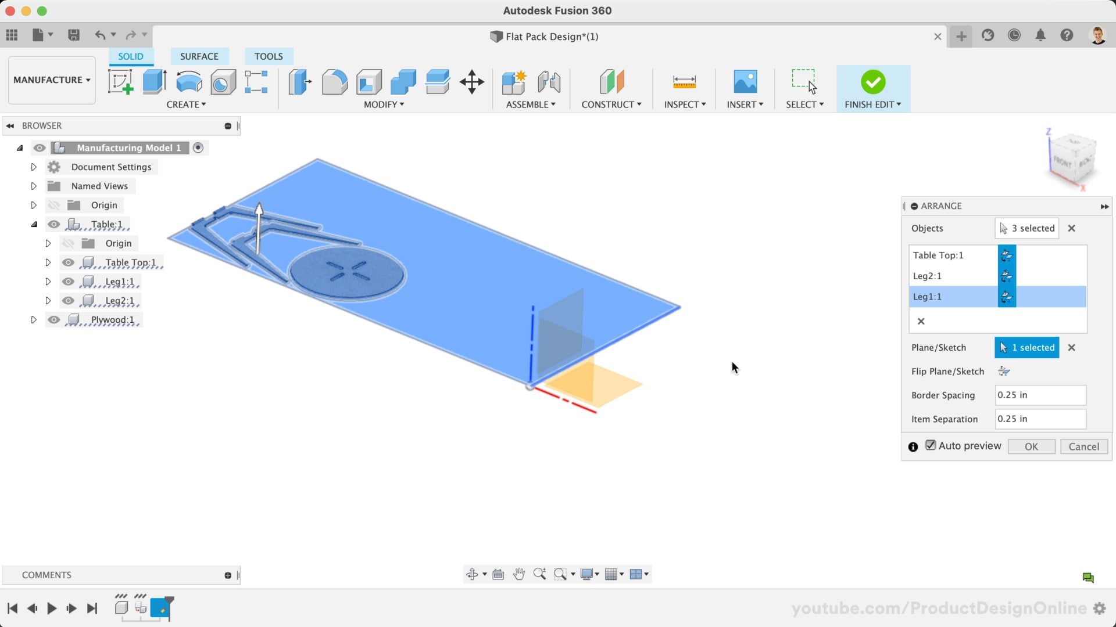This screenshot has width=1116, height=627.
Task: Open the INSPECT dropdown menu
Action: (685, 105)
